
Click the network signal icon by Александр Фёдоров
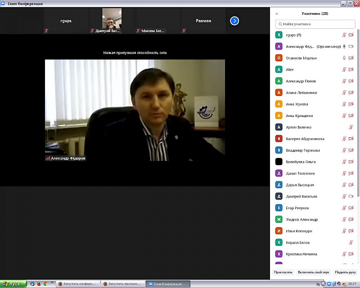click(x=48, y=158)
